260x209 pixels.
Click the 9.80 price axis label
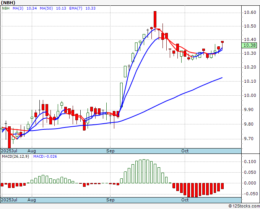(249, 124)
